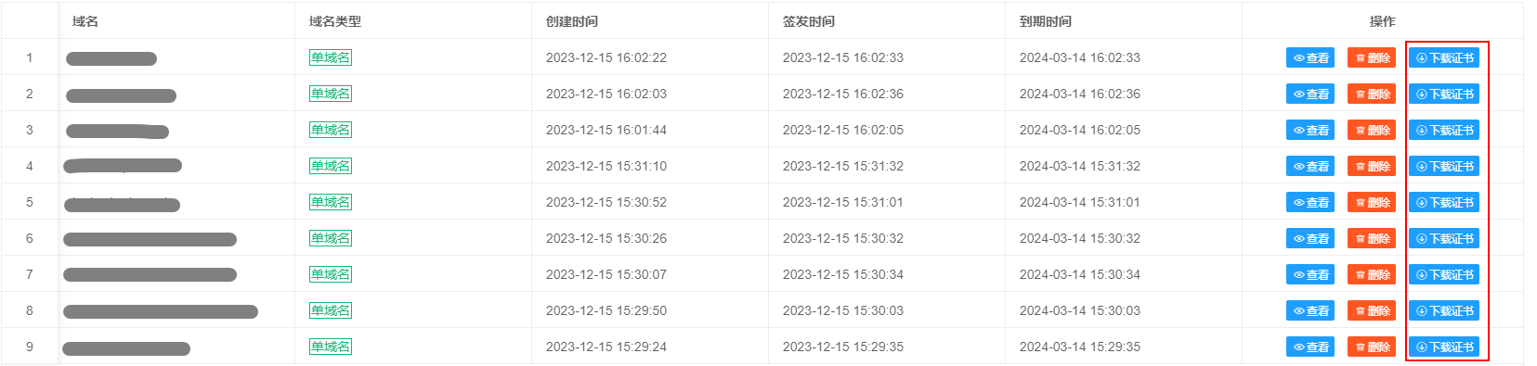The image size is (1537, 366).
Task: Click 单域名 tag in row 5
Action: (x=331, y=202)
